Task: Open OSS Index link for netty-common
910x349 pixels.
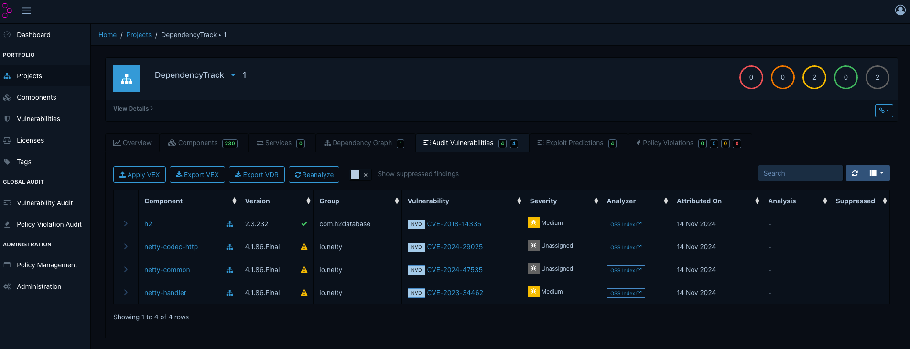Action: 626,270
